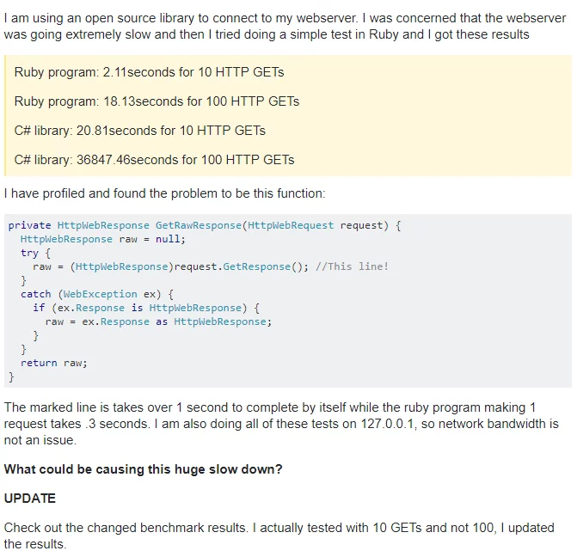This screenshot has width=577, height=557.
Task: Click the opening paragraph about the open source library
Action: (267, 26)
